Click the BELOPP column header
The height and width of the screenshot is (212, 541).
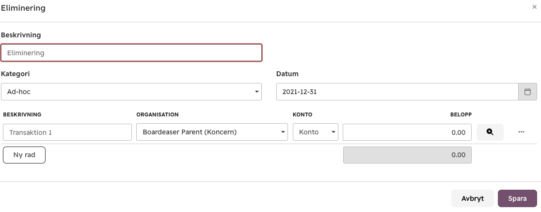(461, 114)
